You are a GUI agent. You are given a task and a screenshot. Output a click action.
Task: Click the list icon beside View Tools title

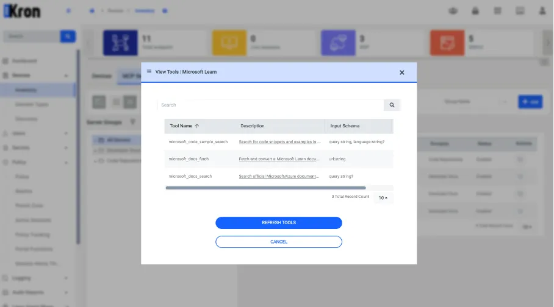[149, 72]
